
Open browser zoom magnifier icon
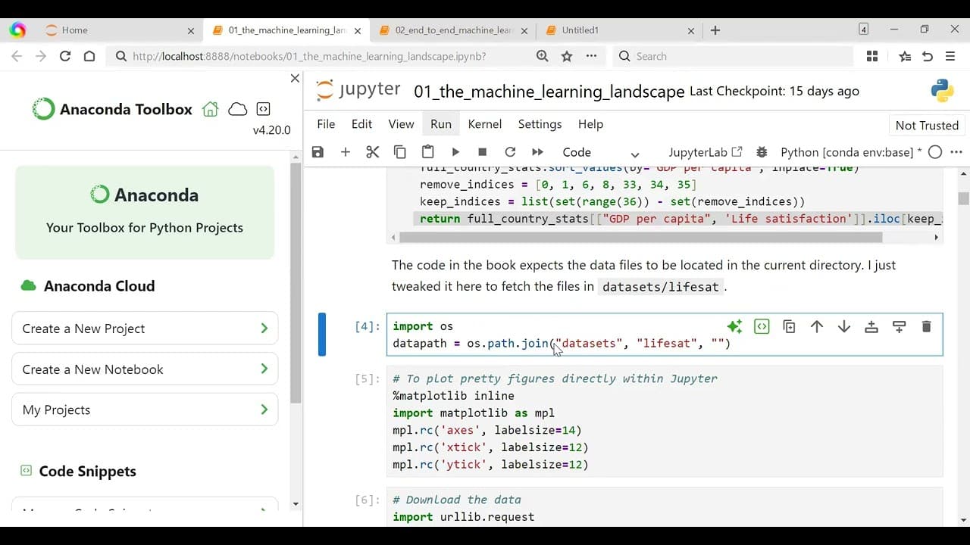click(542, 56)
